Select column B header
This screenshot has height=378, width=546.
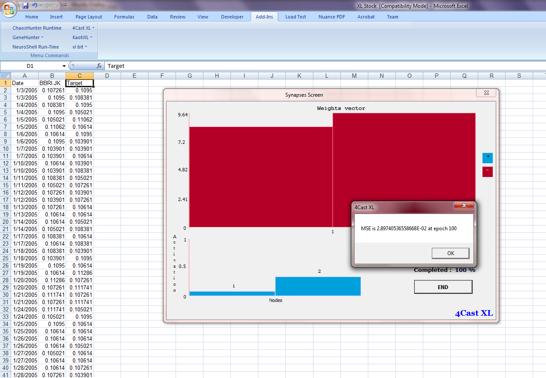pyautogui.click(x=52, y=76)
